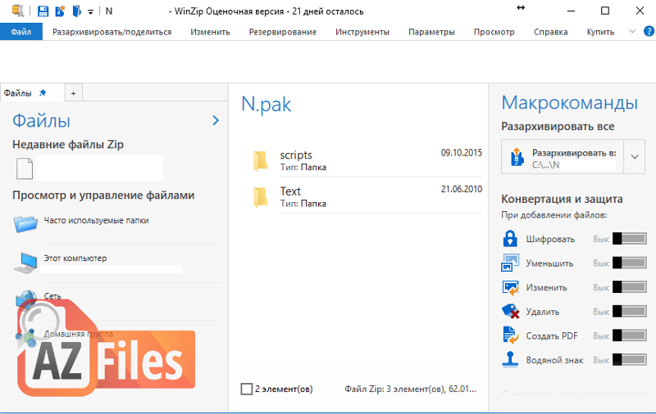
Task: Open the Разархивировать в dropdown arrow
Action: (634, 157)
